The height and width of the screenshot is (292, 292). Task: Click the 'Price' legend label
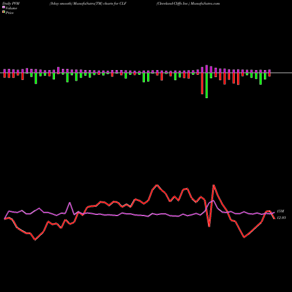(9, 13)
